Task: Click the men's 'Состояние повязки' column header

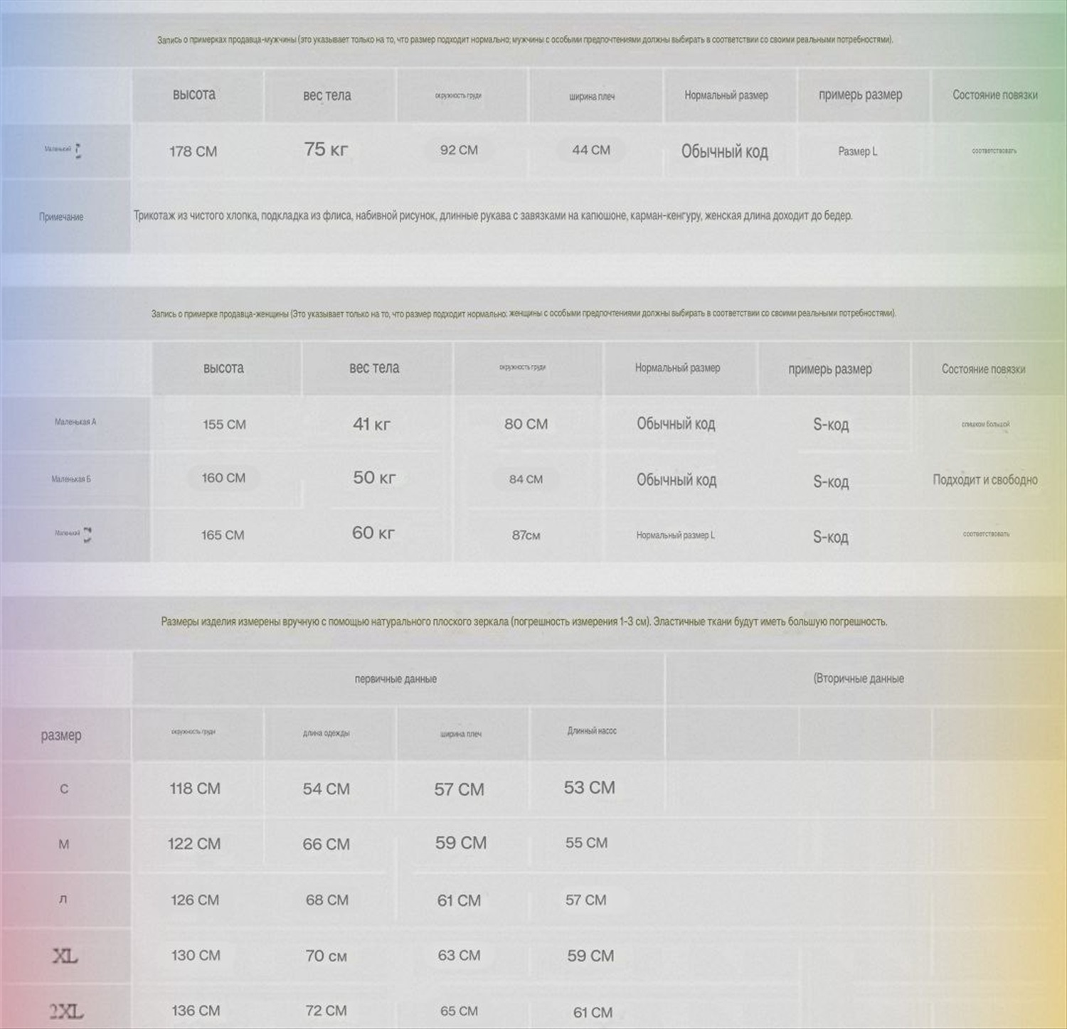Action: coord(994,95)
